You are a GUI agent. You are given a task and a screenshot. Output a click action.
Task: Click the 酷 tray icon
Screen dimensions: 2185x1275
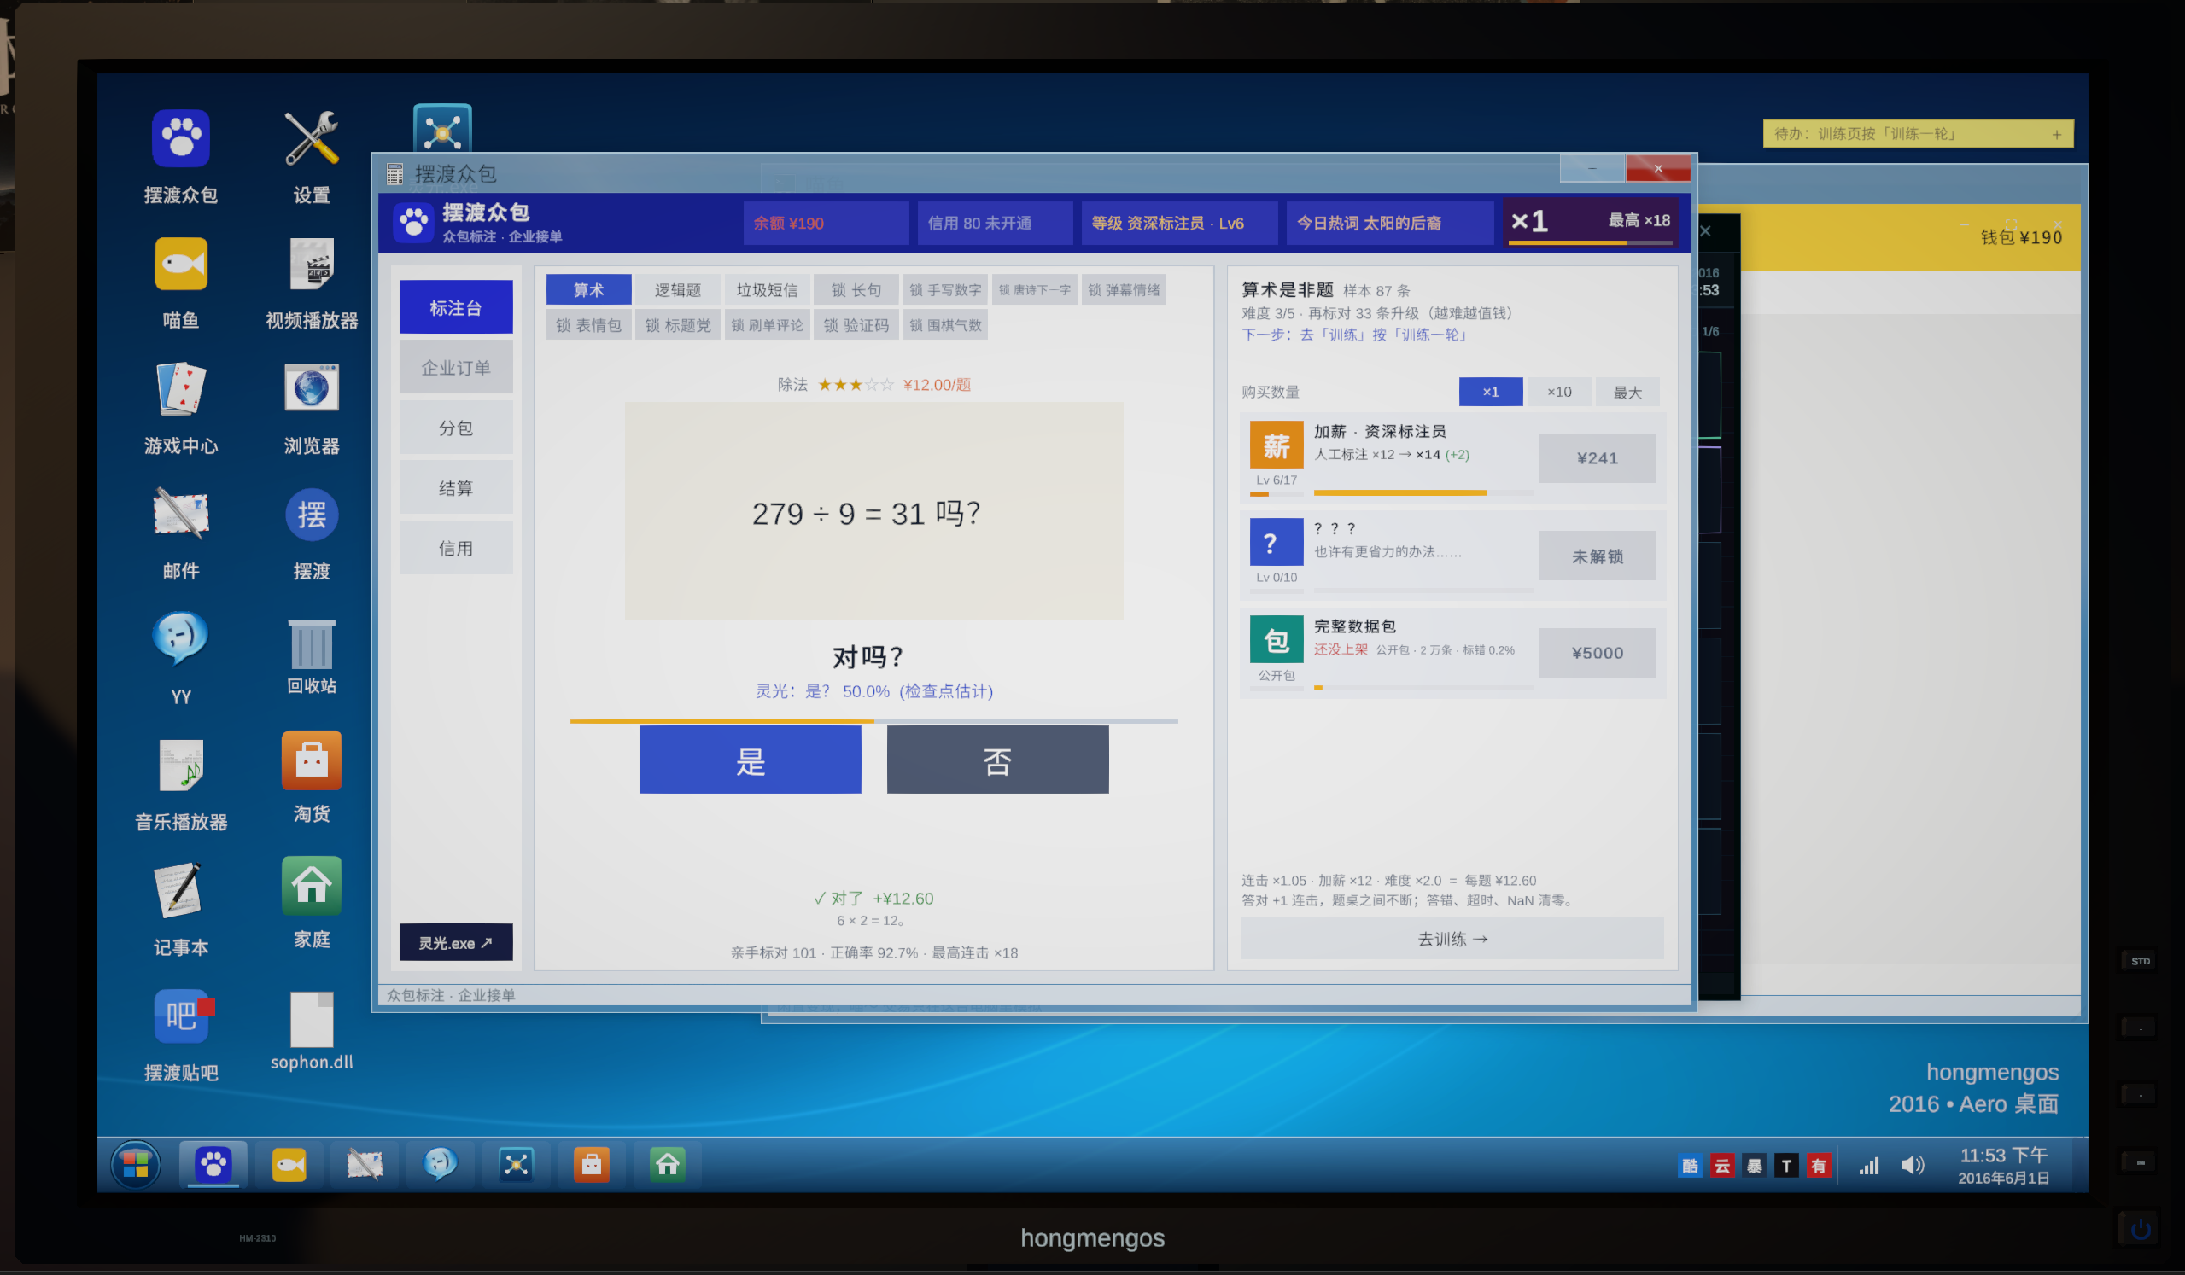point(1689,1166)
